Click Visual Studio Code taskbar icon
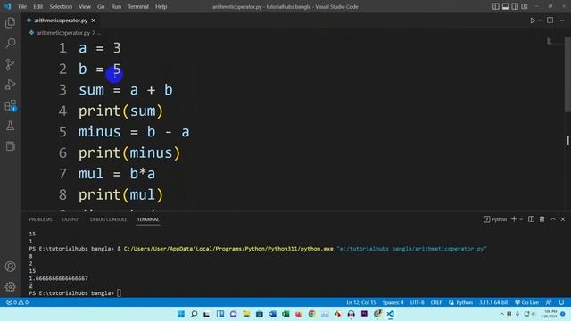Image resolution: width=571 pixels, height=321 pixels. coord(391,314)
